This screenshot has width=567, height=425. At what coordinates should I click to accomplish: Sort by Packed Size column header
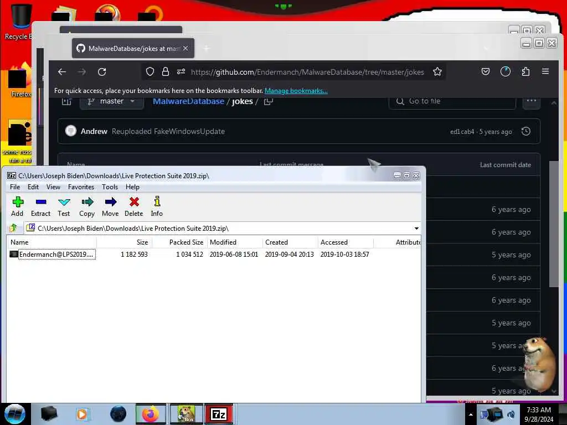click(179, 242)
